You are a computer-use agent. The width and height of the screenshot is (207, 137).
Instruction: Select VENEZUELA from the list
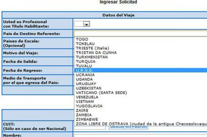141,97
